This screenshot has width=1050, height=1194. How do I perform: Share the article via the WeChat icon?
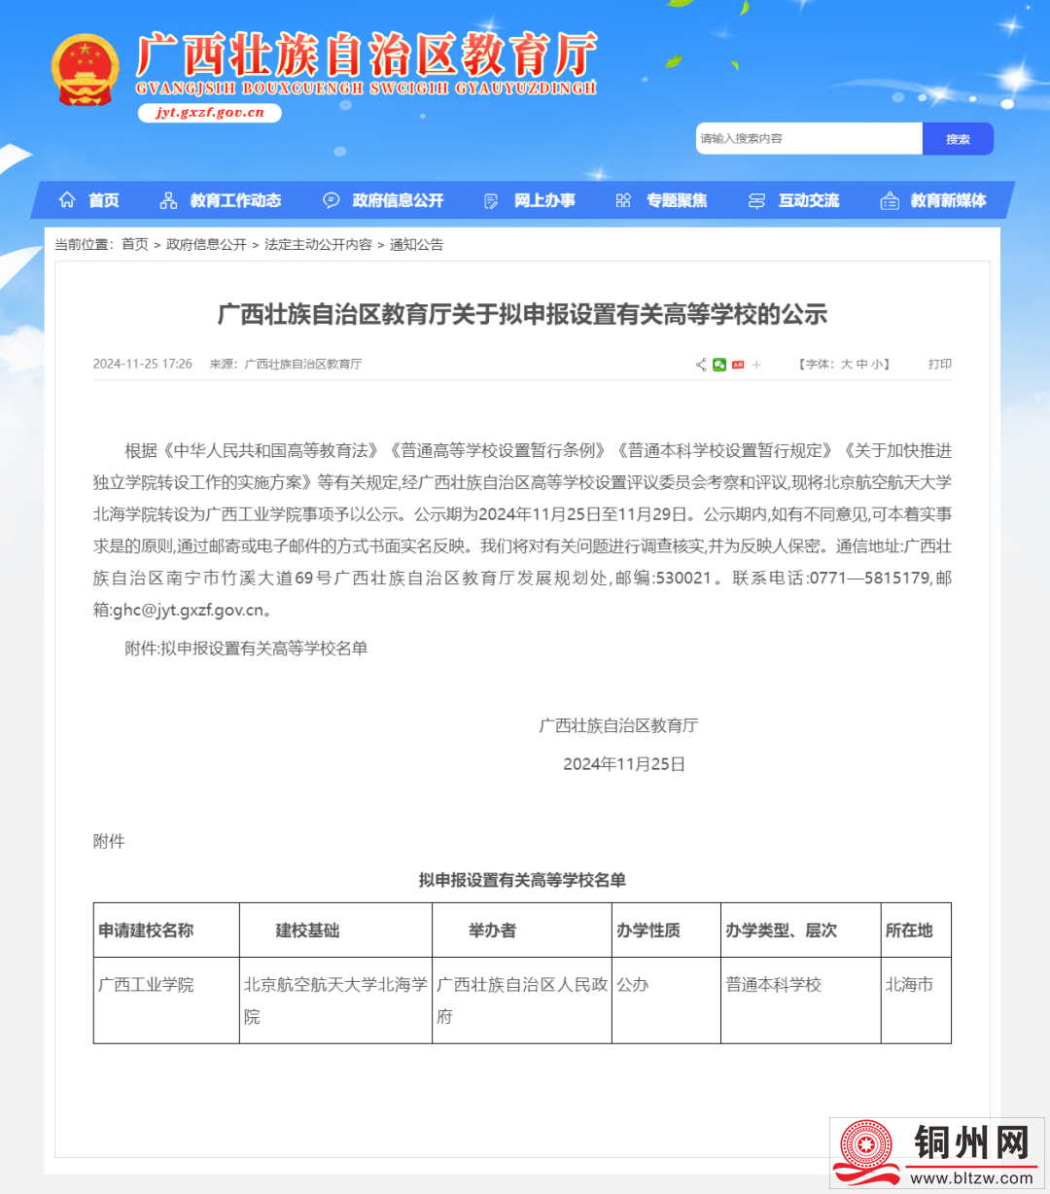click(719, 365)
